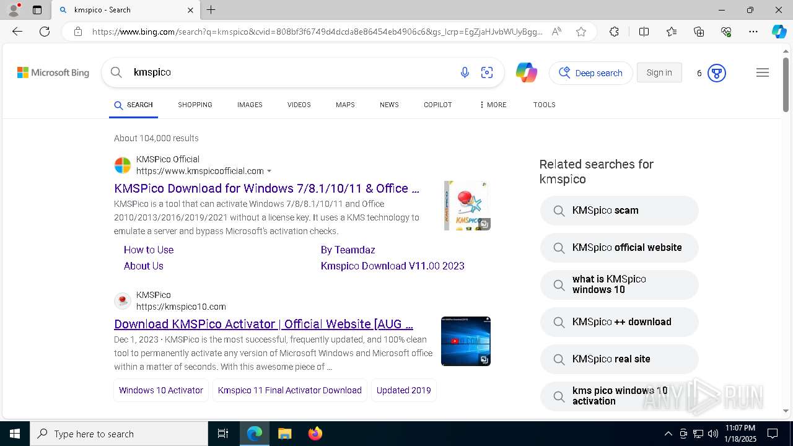793x446 pixels.
Task: Toggle split screen view icon
Action: tap(644, 32)
